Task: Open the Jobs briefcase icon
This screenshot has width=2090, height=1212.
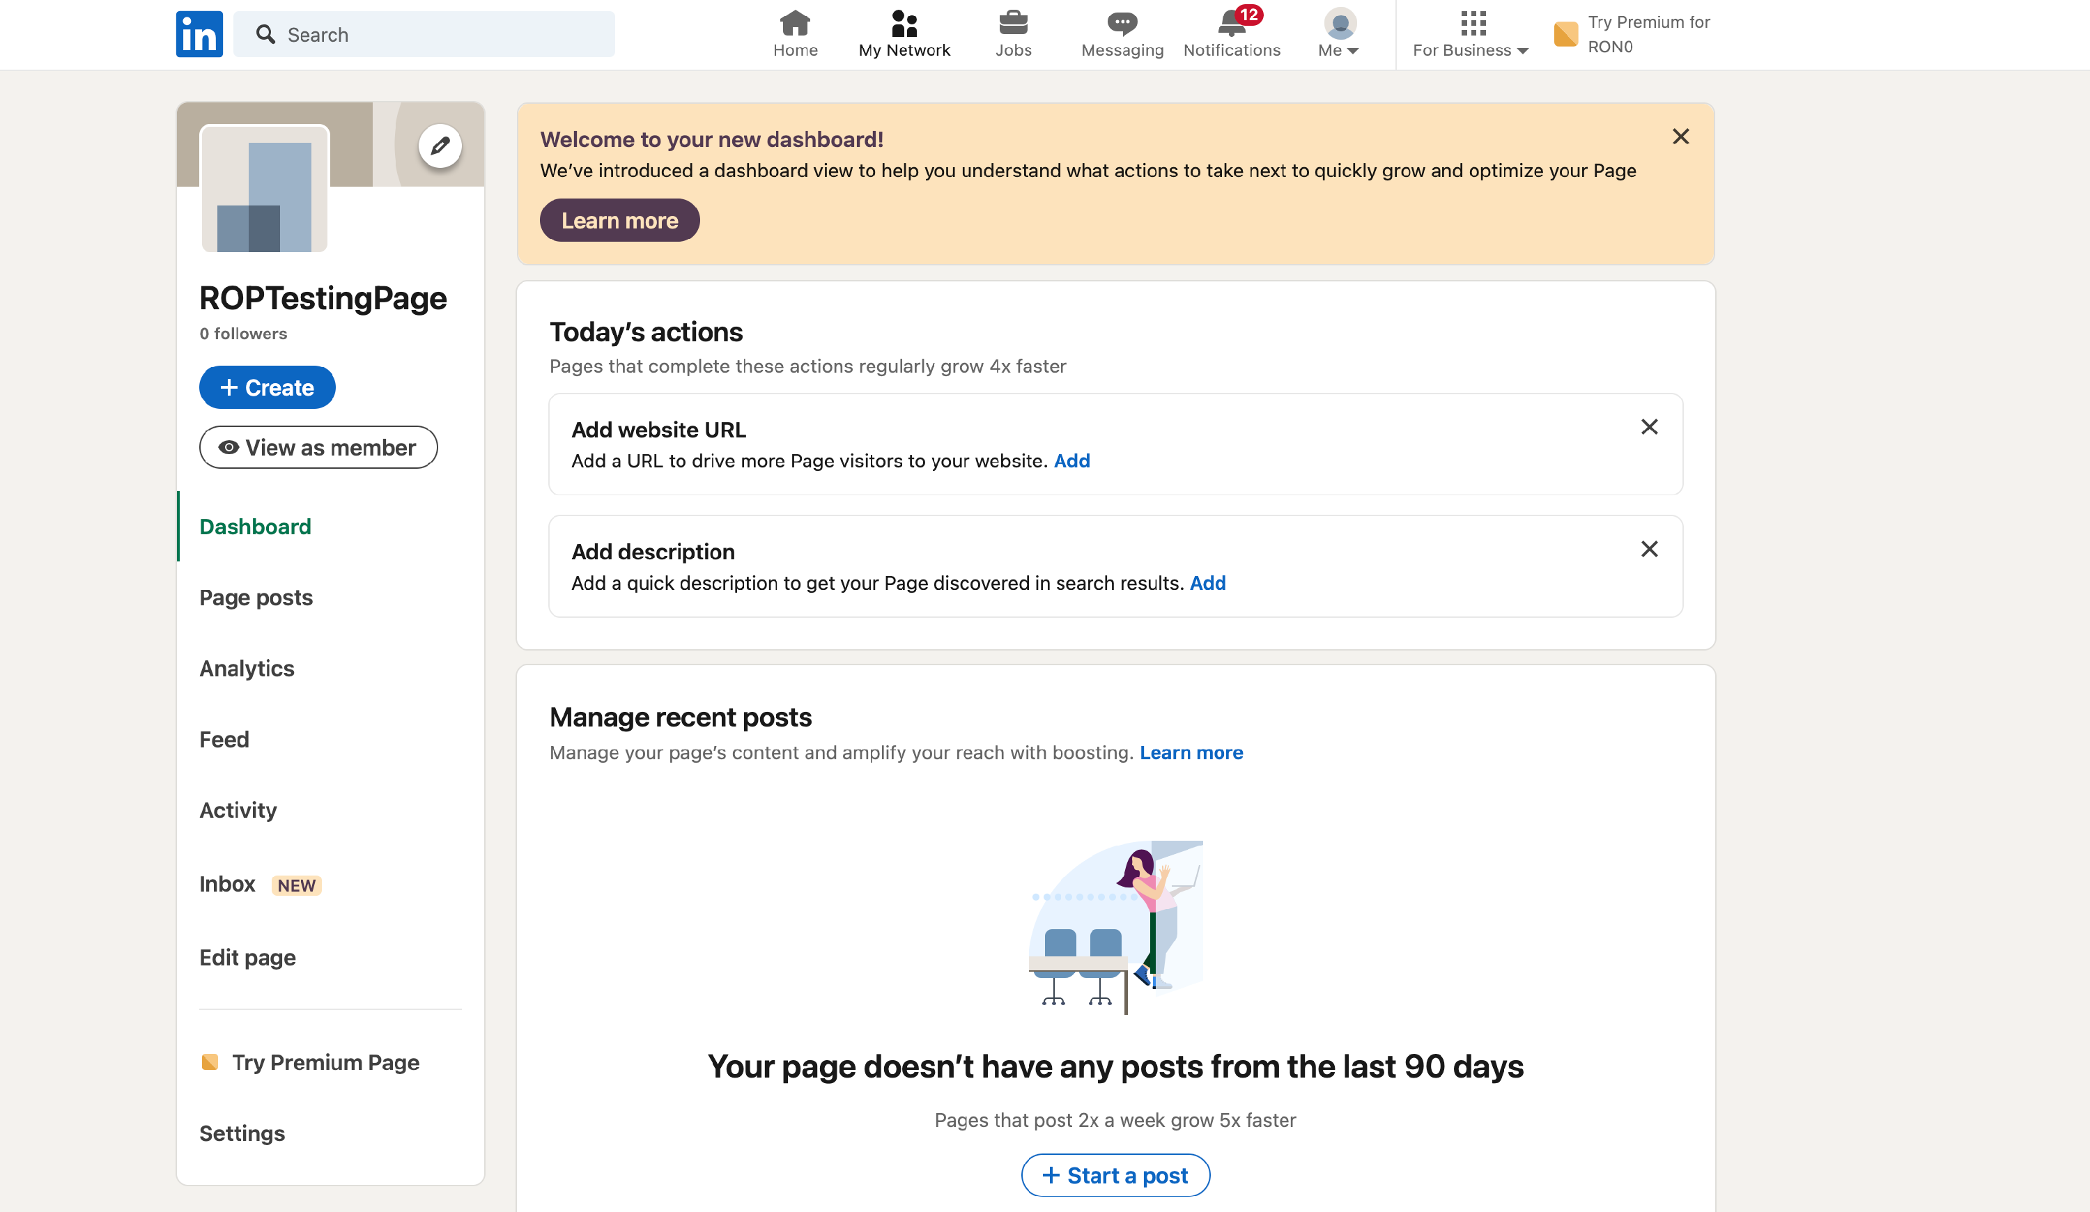Action: [1013, 23]
